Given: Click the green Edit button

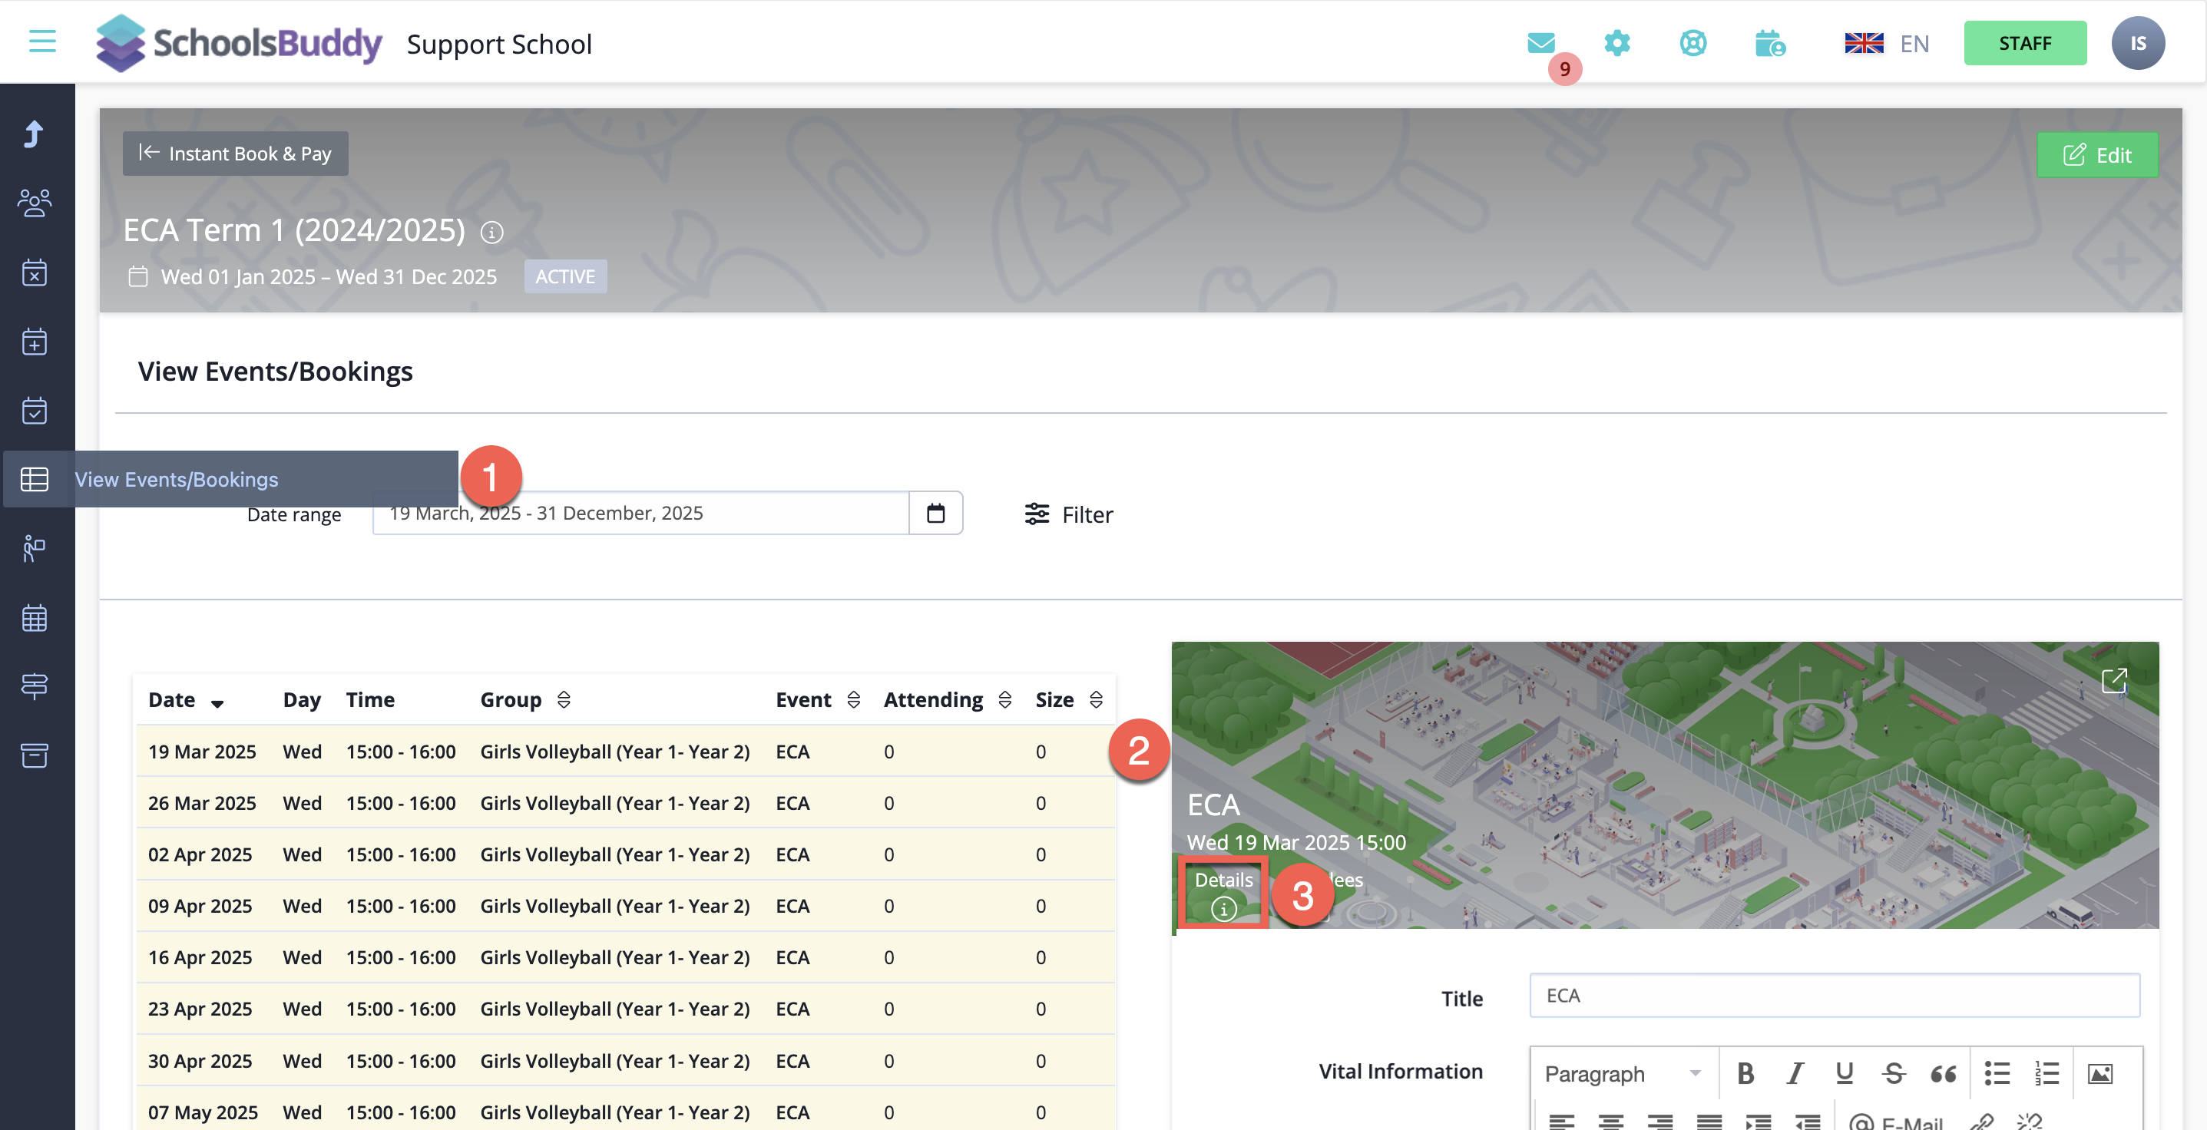Looking at the screenshot, I should pyautogui.click(x=2097, y=155).
